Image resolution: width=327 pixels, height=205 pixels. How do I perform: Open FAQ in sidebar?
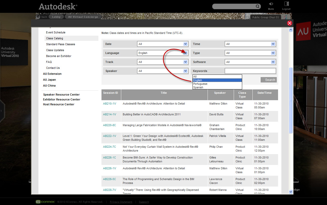tap(49, 62)
